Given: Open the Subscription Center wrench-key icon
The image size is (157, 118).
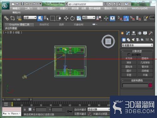Looking at the screenshot, I should coord(110,4).
